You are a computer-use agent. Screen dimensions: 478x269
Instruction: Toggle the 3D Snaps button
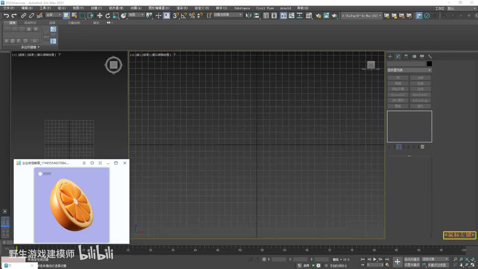click(176, 15)
